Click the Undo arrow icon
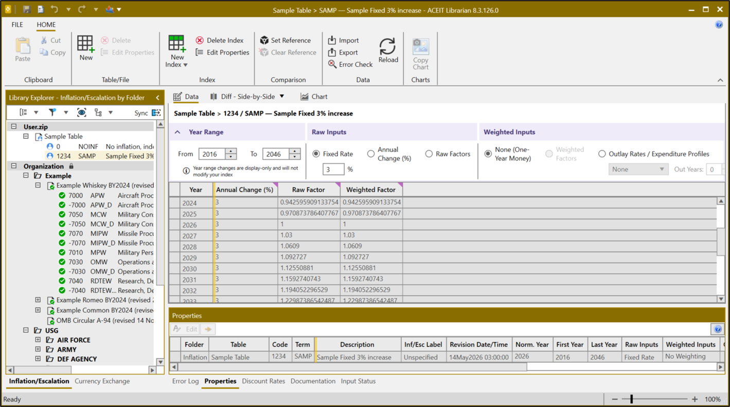 click(x=54, y=9)
